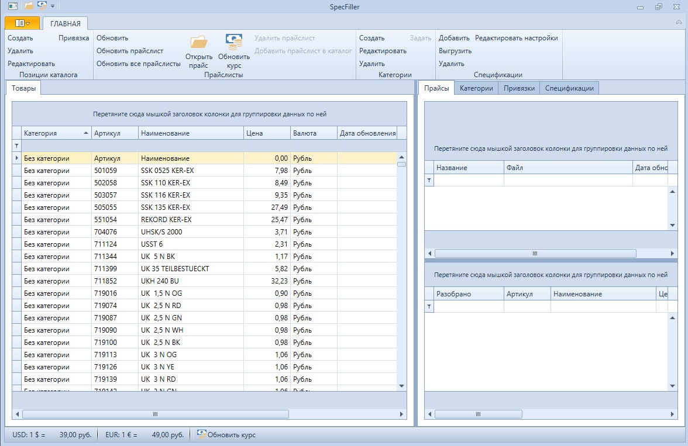Image resolution: width=688 pixels, height=446 pixels.
Task: Open the Привязки tab
Action: pyautogui.click(x=519, y=88)
